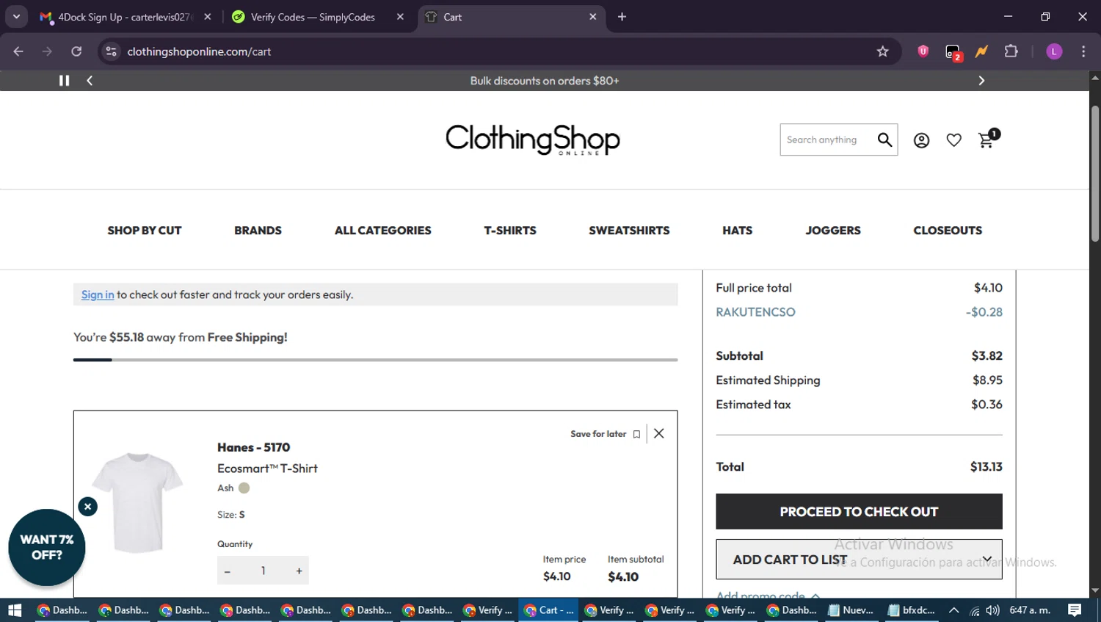Click the RAKUTENCSO promo code
Viewport: 1101px width, 622px height.
tap(755, 312)
